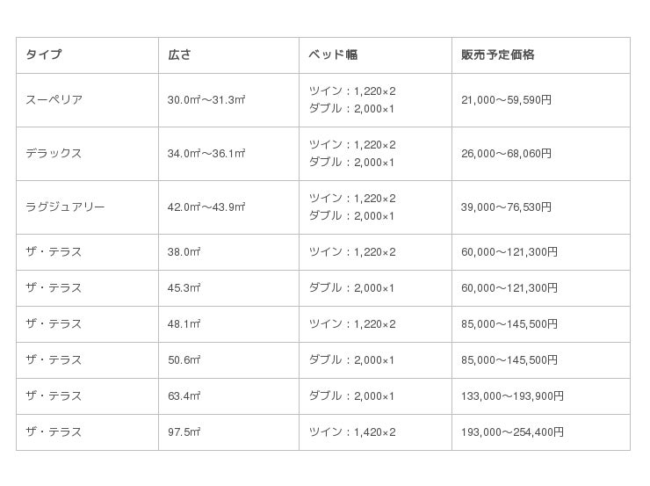650x486 pixels.
Task: Click the ベッド幅 header cell
Action: point(333,54)
